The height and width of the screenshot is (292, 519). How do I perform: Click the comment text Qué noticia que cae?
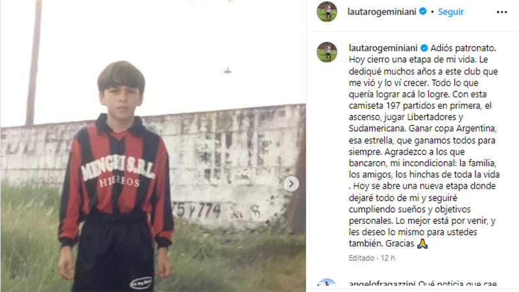[457, 284]
